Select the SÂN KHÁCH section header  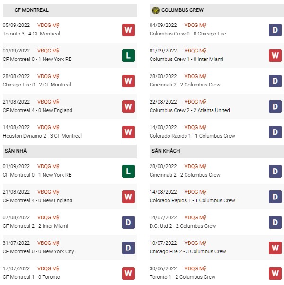click(x=217, y=151)
